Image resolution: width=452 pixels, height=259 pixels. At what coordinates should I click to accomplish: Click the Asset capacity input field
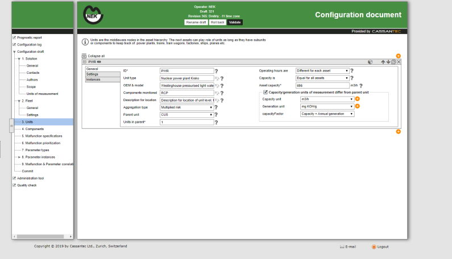point(322,86)
